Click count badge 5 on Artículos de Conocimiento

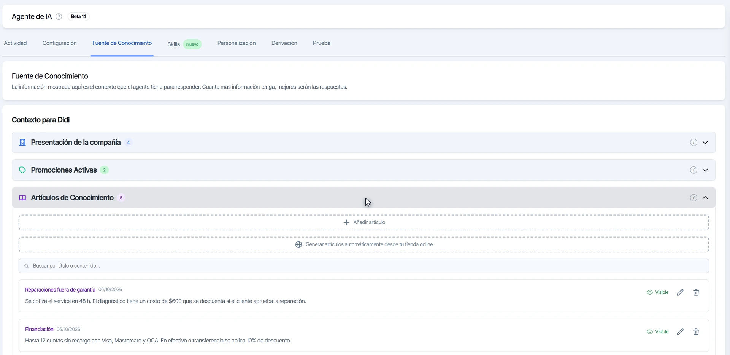(121, 198)
